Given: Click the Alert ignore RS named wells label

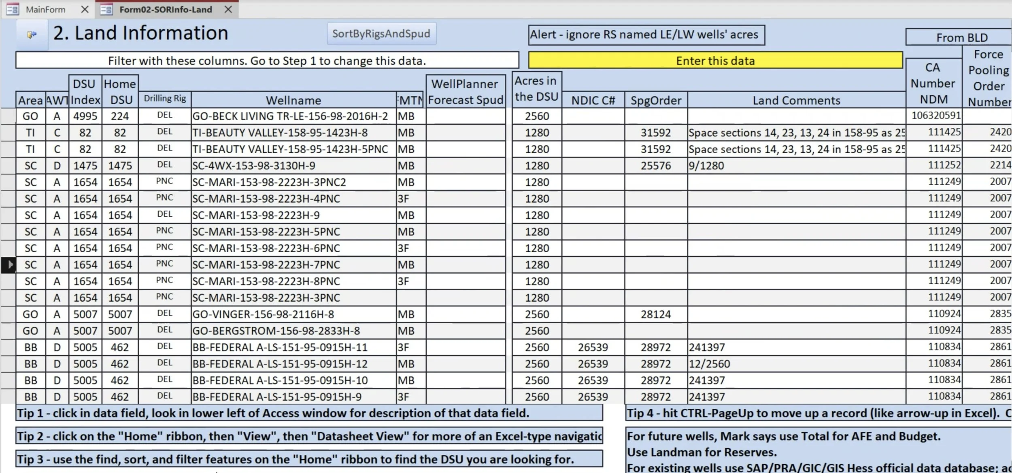Looking at the screenshot, I should pyautogui.click(x=646, y=35).
